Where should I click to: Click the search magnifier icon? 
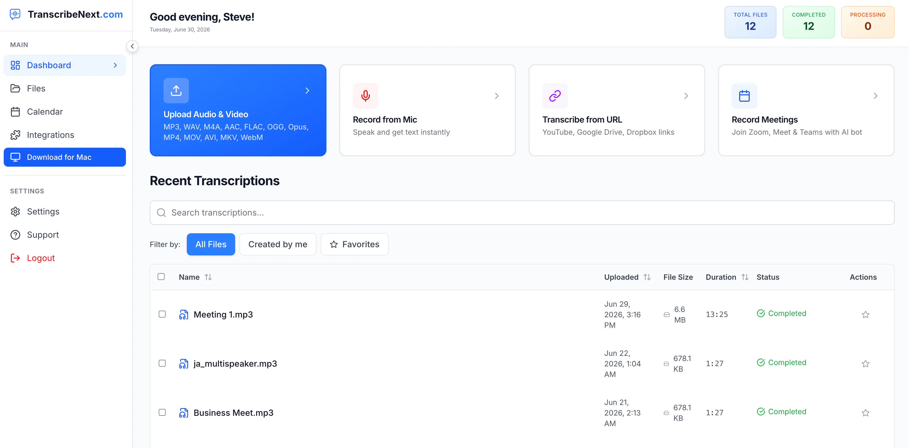tap(161, 213)
